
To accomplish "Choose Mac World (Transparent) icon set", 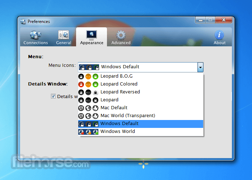I will (141, 116).
